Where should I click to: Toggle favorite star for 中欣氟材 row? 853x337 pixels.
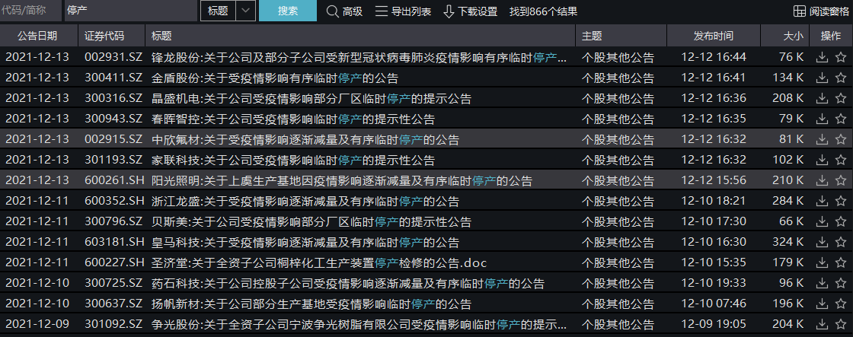840,139
